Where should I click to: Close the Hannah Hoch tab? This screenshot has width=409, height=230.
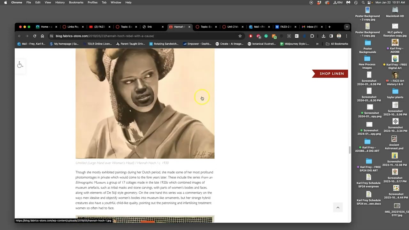[x=189, y=27]
